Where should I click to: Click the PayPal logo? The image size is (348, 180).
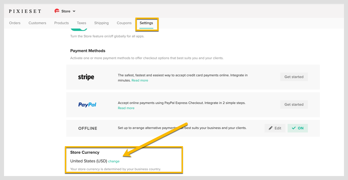coord(87,105)
